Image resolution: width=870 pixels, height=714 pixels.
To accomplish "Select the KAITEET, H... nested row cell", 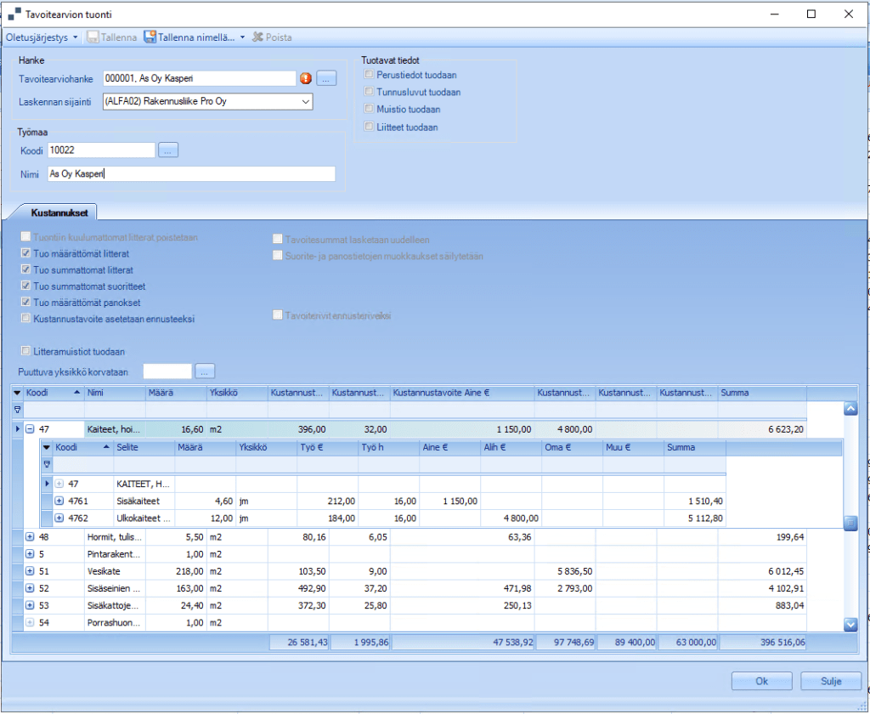I will coord(144,484).
